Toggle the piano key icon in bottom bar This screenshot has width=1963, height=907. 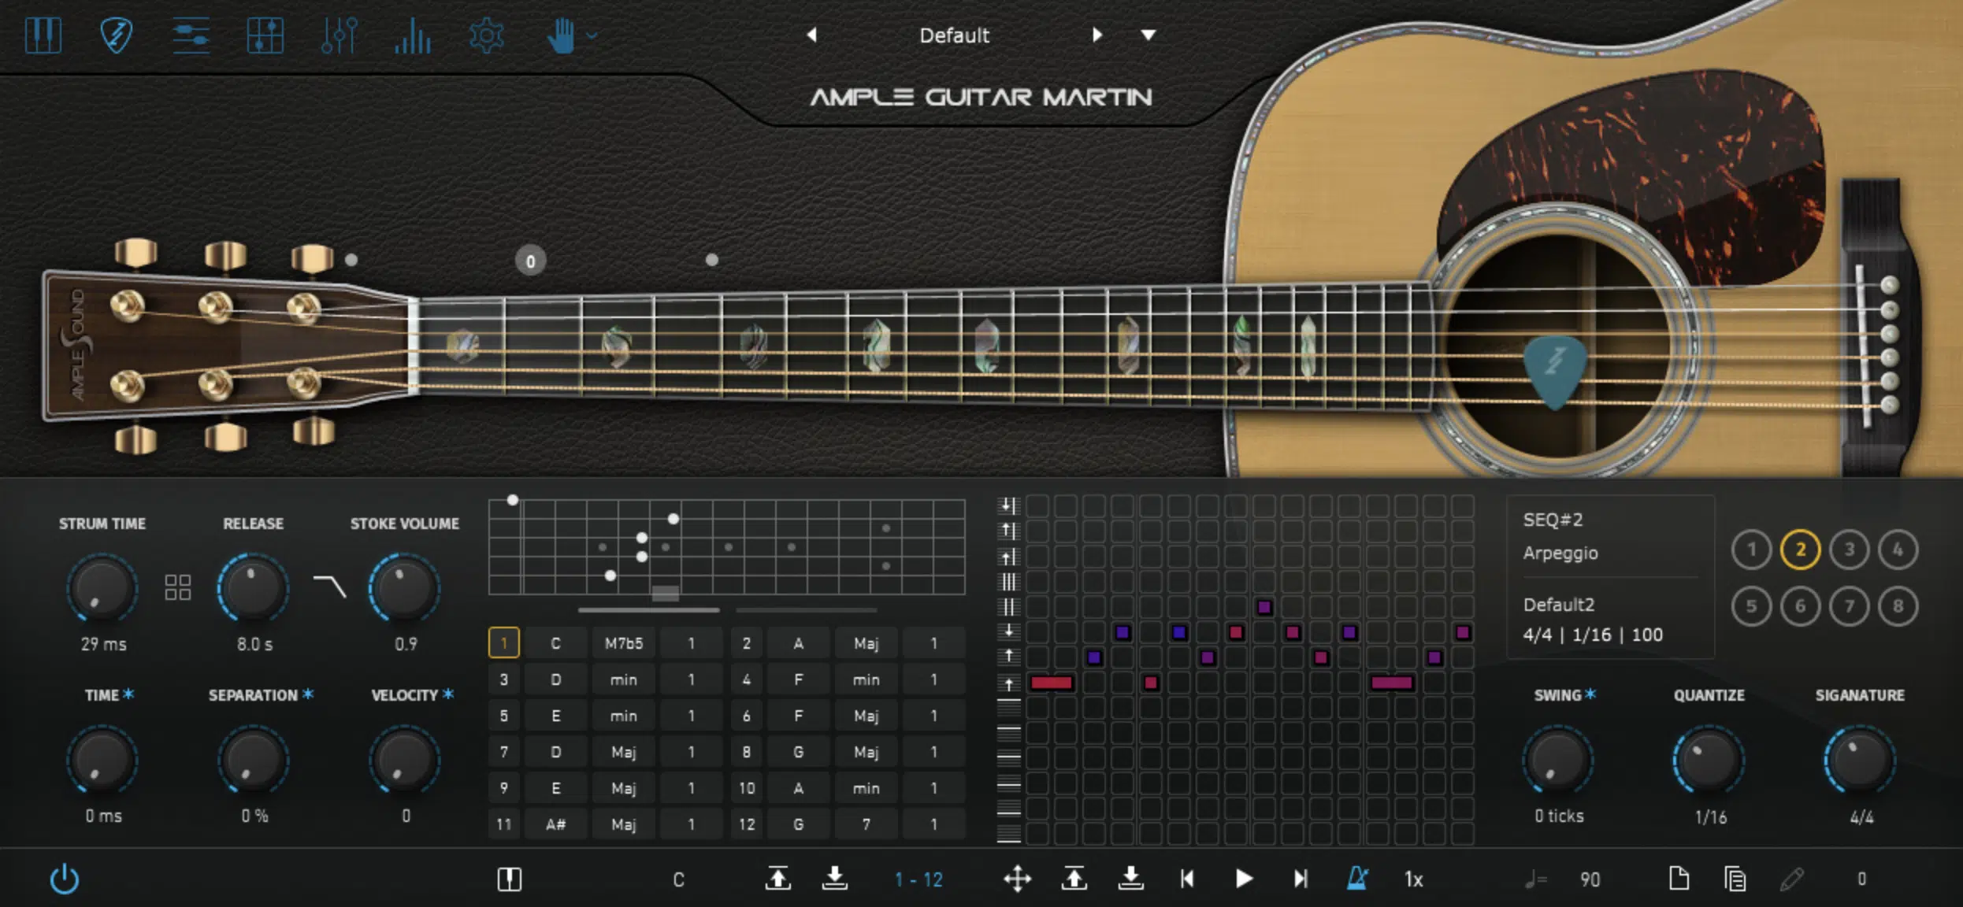(510, 879)
